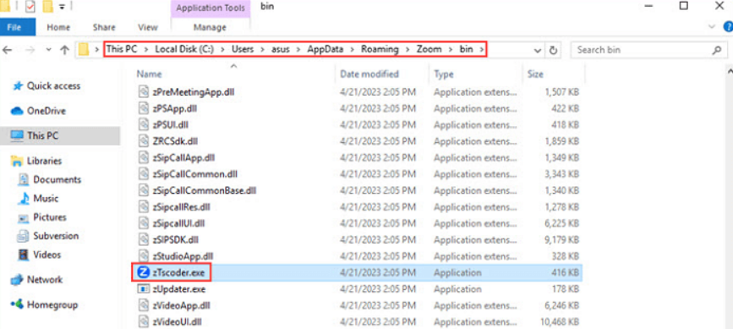Sort by Size column header
Viewport: 733px width, 329px height.
(x=535, y=74)
